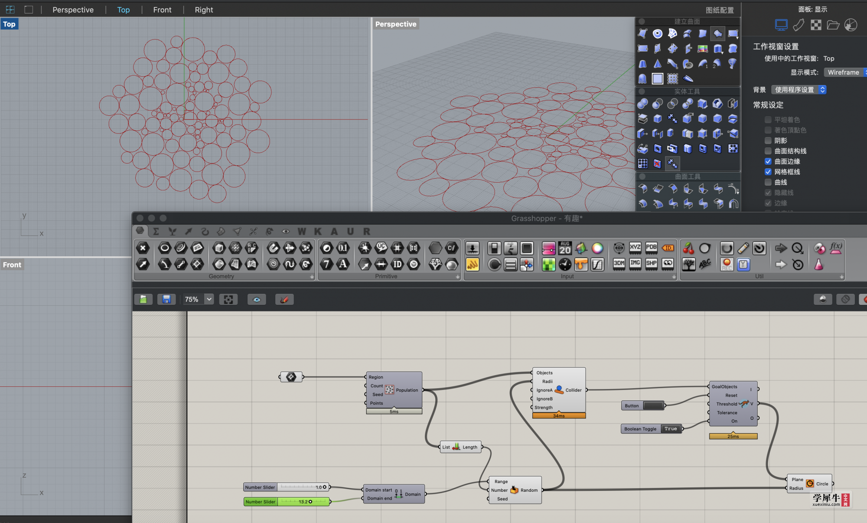This screenshot has height=523, width=867.
Task: Expand the Geometry panel plus corner
Action: (312, 277)
